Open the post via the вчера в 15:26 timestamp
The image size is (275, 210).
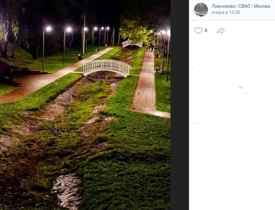(226, 12)
